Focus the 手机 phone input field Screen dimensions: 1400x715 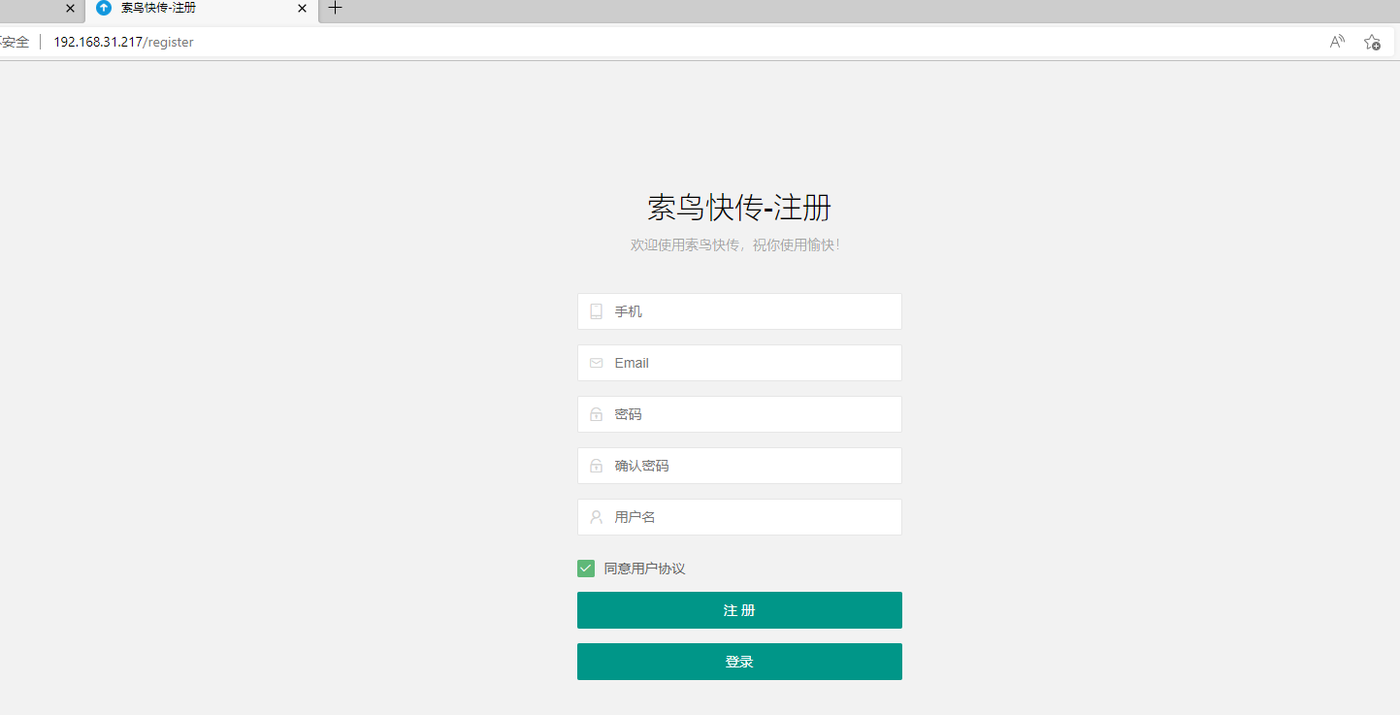coord(752,311)
